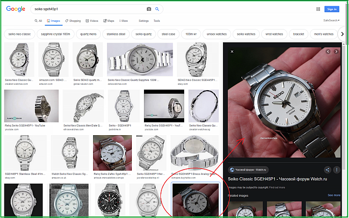Open the Videos tab

[x=92, y=21]
